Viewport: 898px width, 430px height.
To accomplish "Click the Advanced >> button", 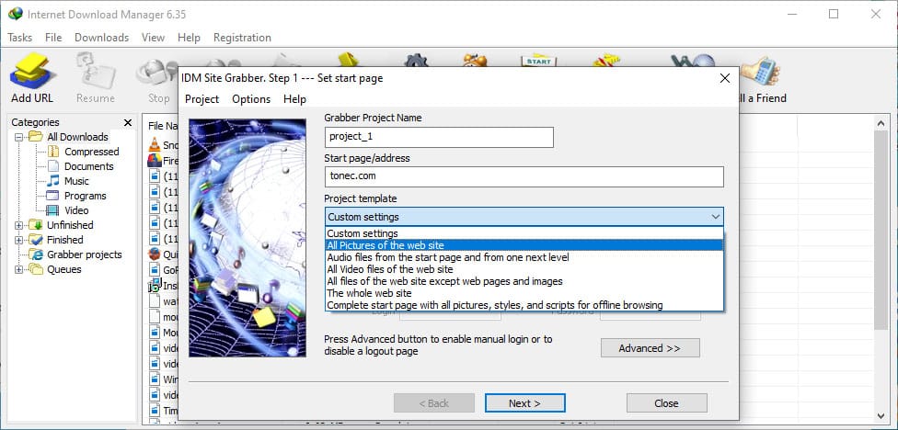I will click(x=650, y=348).
